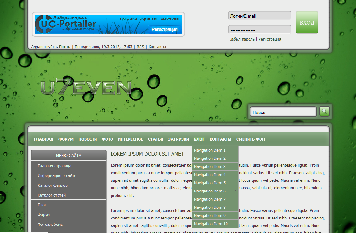Image resolution: width=356 pixels, height=233 pixels.
Task: Choose СМЕНИТЬ ФОН in the navigation bar
Action: click(250, 139)
